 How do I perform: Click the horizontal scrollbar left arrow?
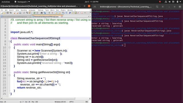pos(1,98)
